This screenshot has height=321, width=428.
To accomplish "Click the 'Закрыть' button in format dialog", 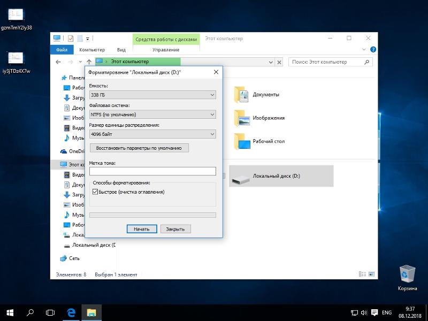I will (x=175, y=229).
